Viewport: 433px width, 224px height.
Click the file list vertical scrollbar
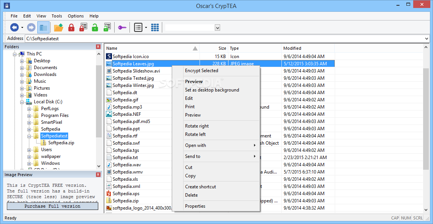425,119
